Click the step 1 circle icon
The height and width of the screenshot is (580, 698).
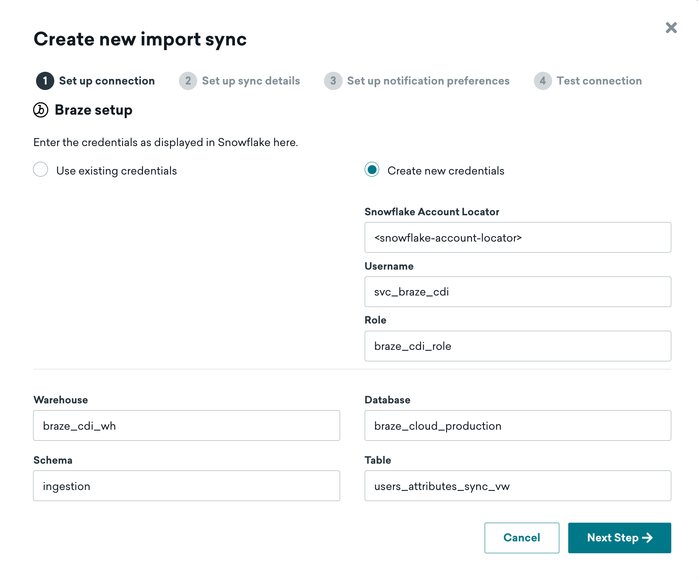coord(45,81)
